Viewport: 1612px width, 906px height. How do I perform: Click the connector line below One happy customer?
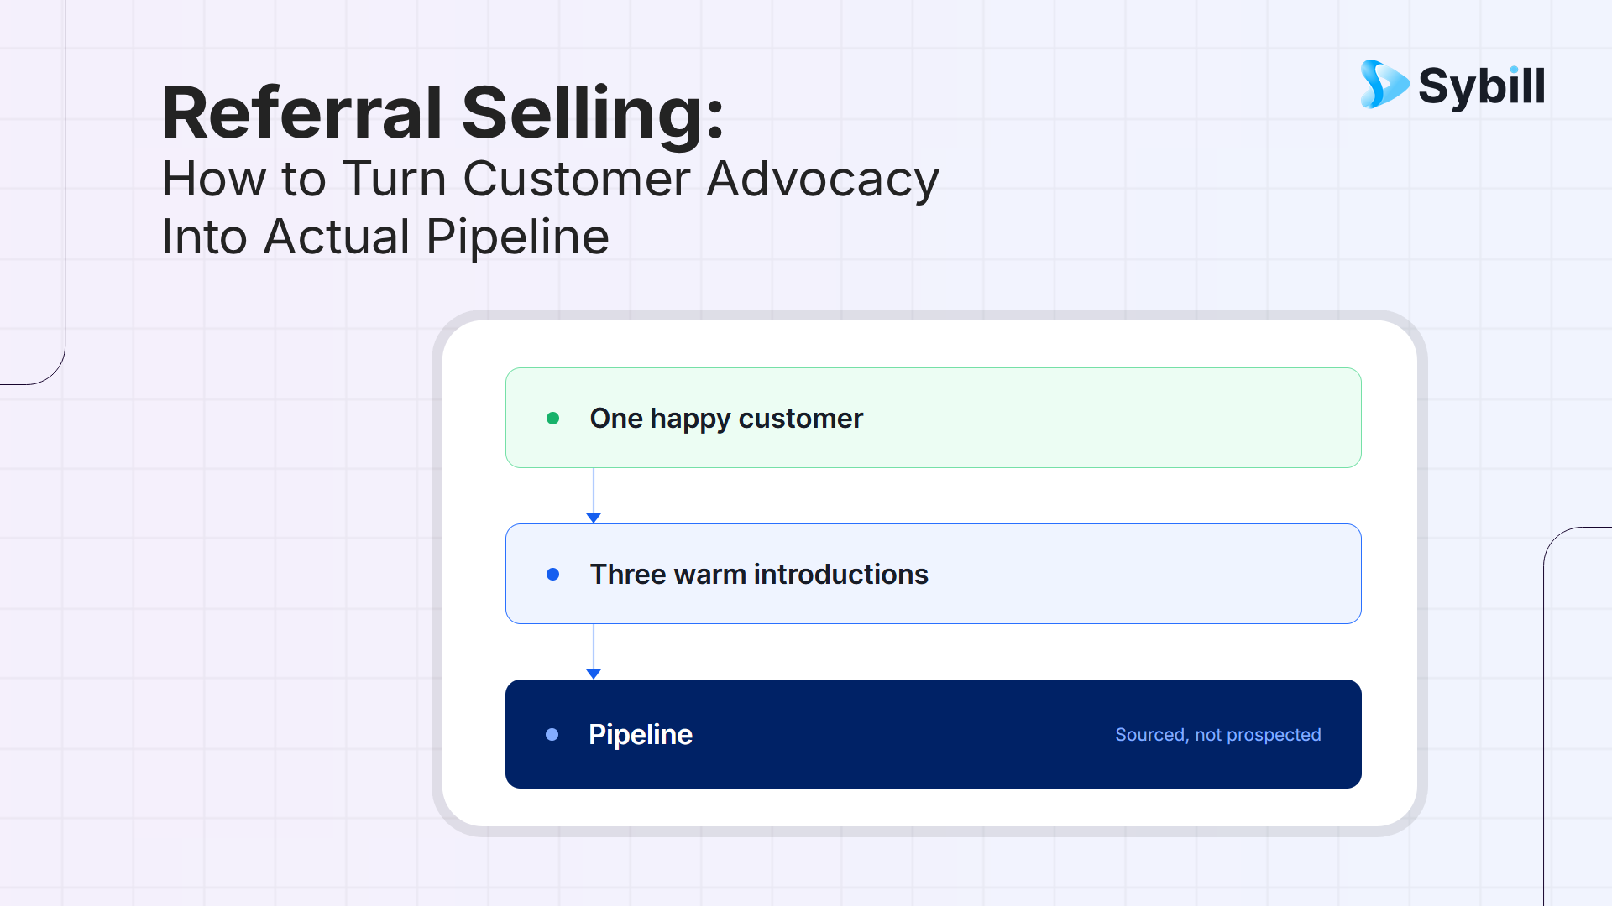pyautogui.click(x=594, y=491)
